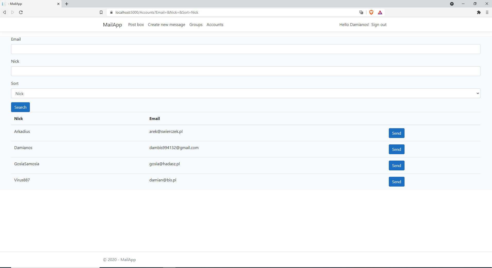Go back with browser back arrow
The image size is (492, 268).
pos(4,12)
